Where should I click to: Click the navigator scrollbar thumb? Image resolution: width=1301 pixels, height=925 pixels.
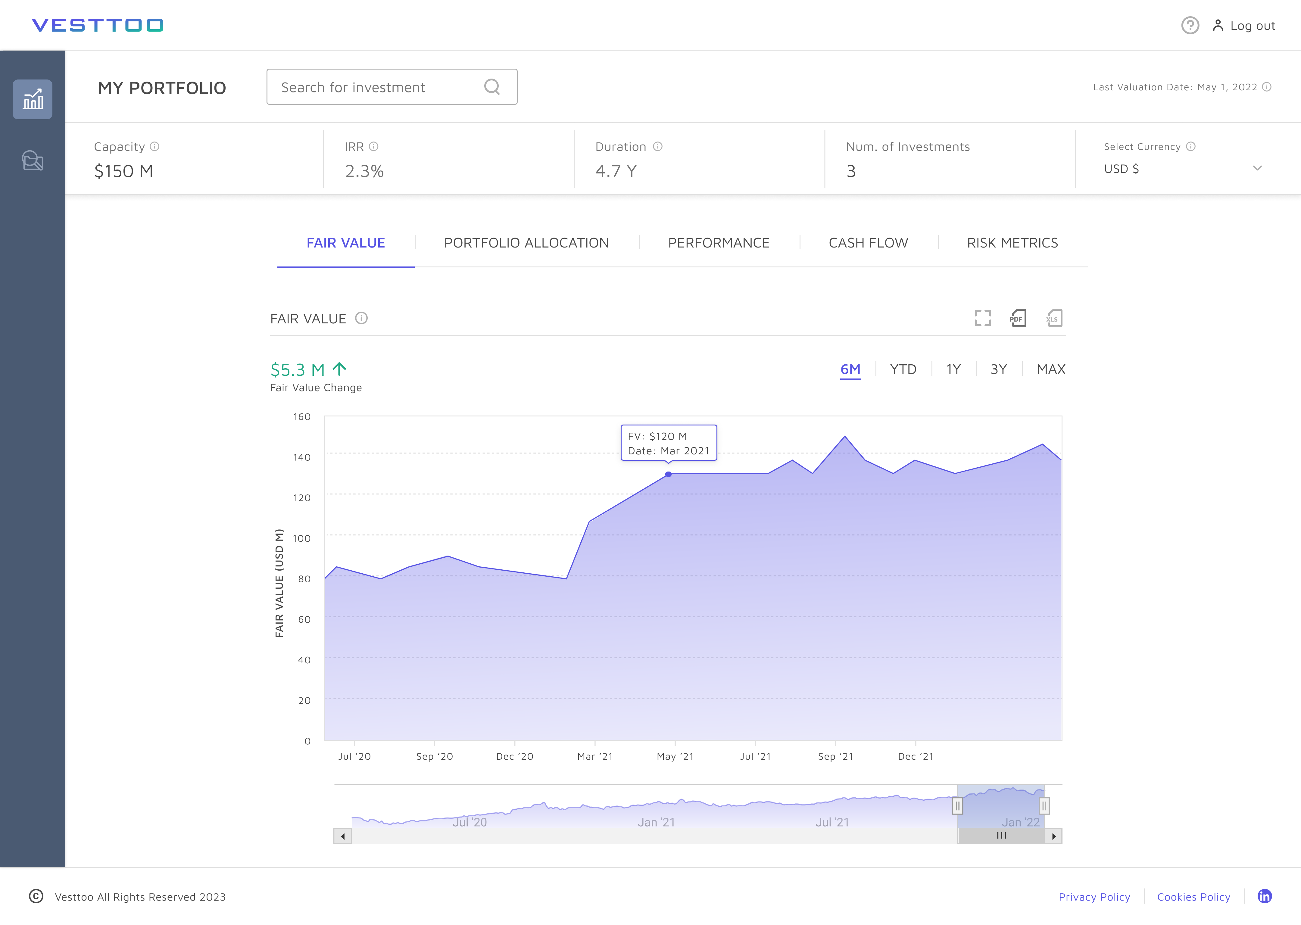[x=1001, y=836]
